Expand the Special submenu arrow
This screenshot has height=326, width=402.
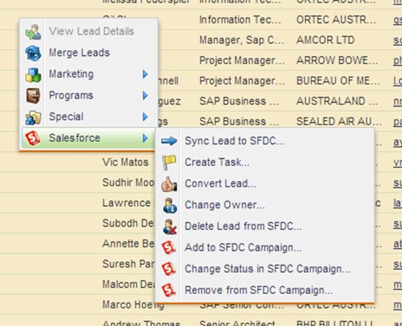pos(145,117)
